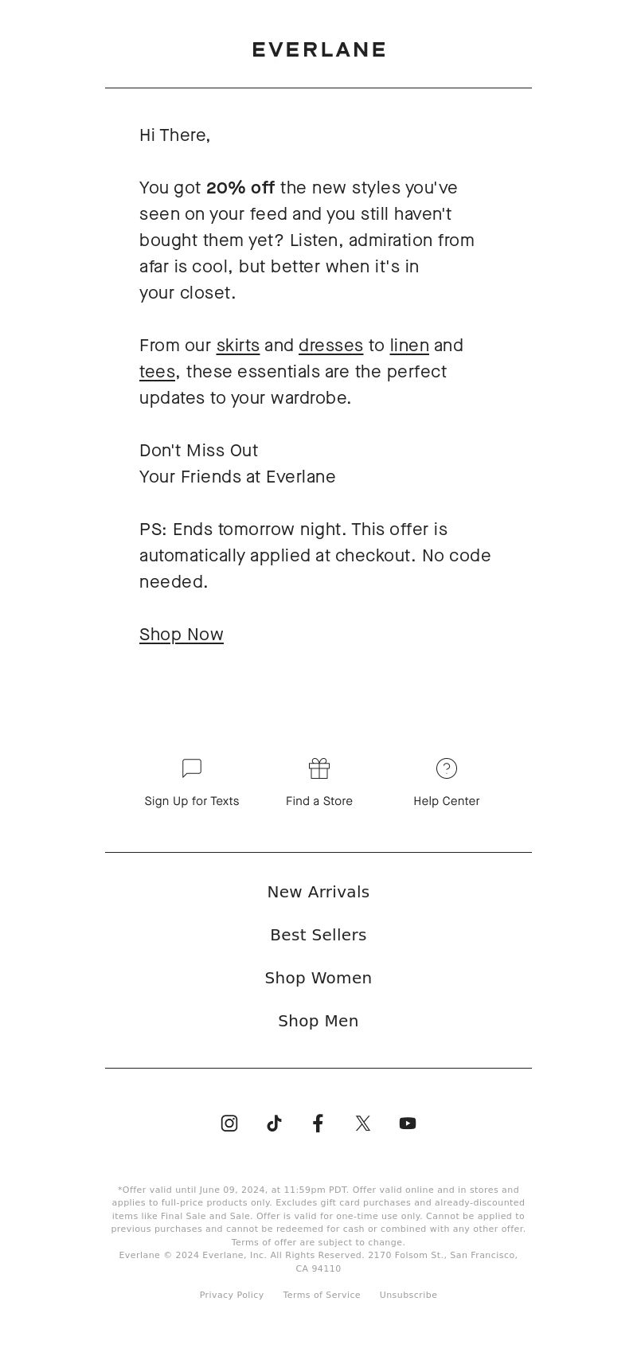Click the speech bubble texts icon
Image resolution: width=637 pixels, height=1364 pixels.
tap(192, 768)
